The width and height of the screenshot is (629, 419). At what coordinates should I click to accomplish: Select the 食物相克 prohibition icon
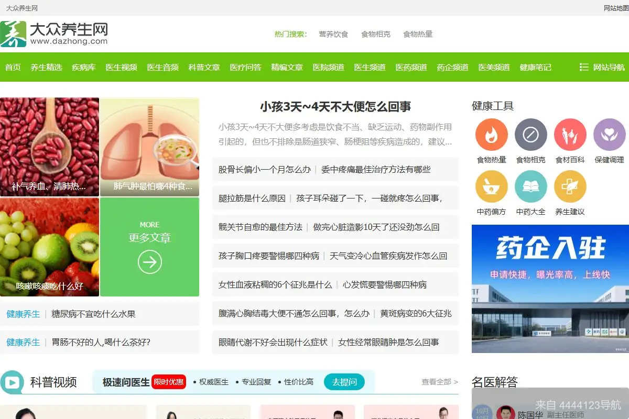(x=530, y=134)
